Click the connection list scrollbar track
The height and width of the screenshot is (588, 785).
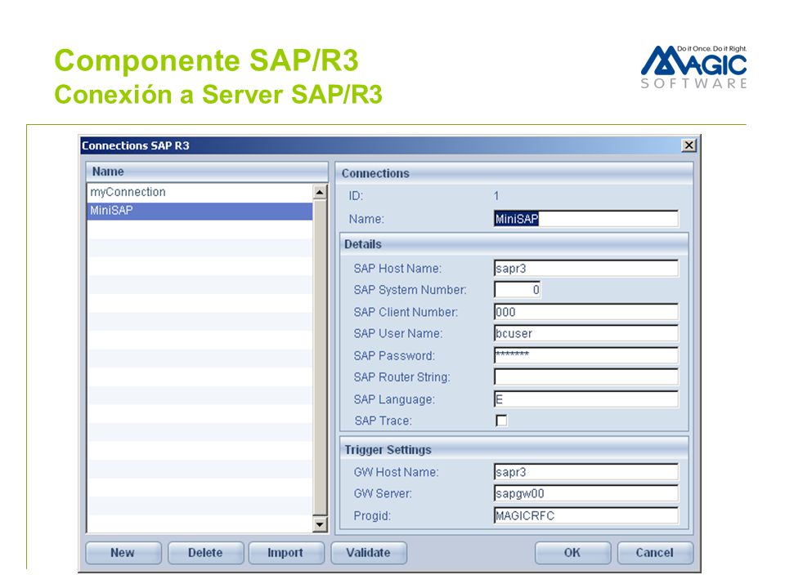pyautogui.click(x=320, y=358)
